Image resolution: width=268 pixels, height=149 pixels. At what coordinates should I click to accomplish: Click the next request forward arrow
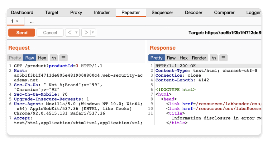coord(86,33)
